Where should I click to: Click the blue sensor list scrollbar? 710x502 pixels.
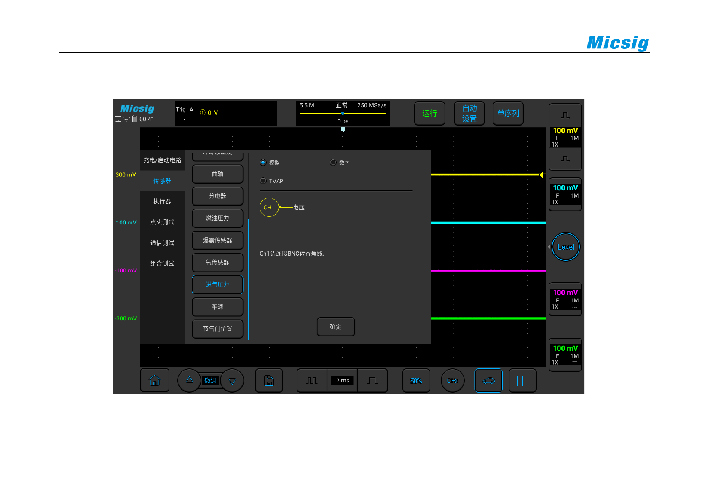tap(248, 279)
